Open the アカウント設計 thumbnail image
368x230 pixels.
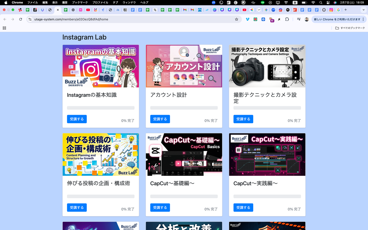point(184,66)
